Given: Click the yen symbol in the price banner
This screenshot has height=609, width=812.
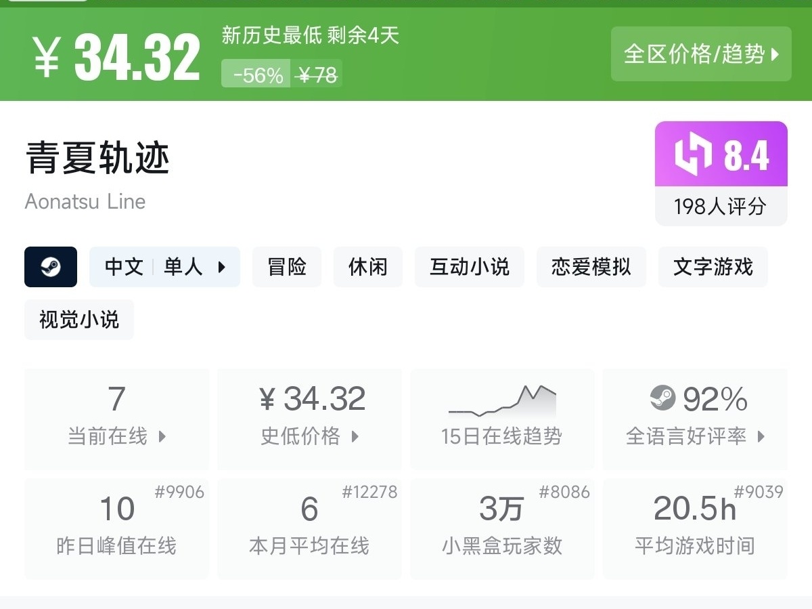Looking at the screenshot, I should pos(47,57).
